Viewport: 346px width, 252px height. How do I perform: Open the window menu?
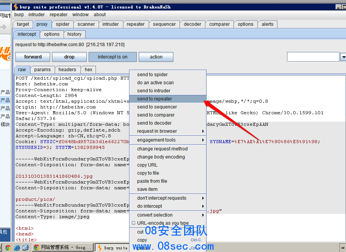tap(80, 15)
